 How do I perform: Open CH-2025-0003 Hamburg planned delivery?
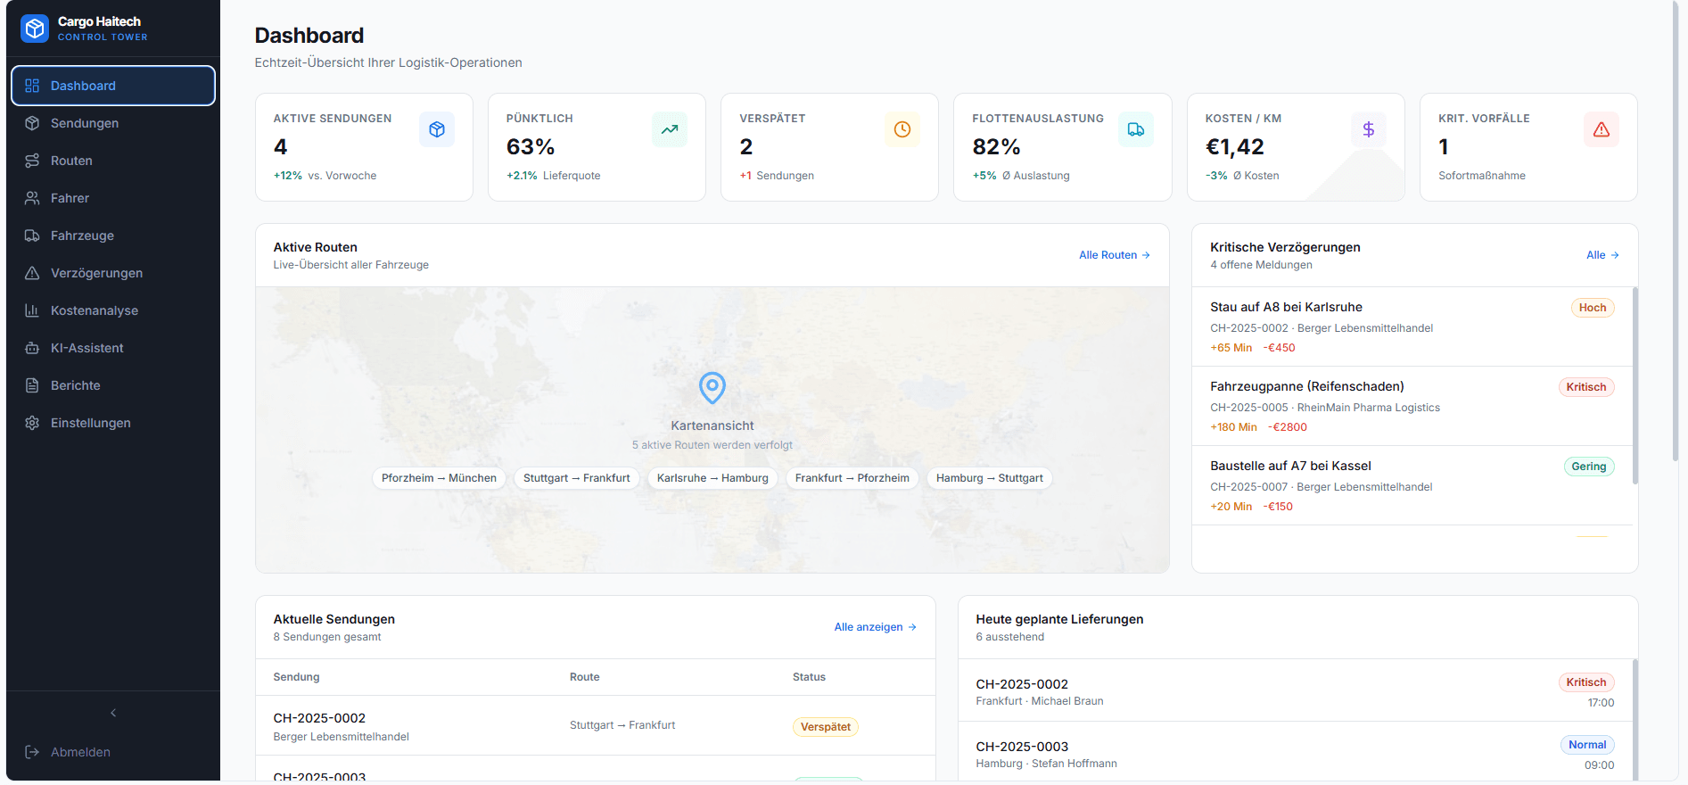click(1295, 753)
